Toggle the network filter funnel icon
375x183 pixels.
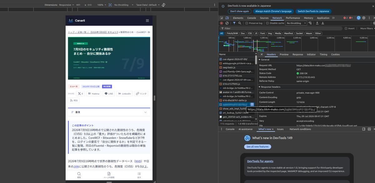point(234,23)
